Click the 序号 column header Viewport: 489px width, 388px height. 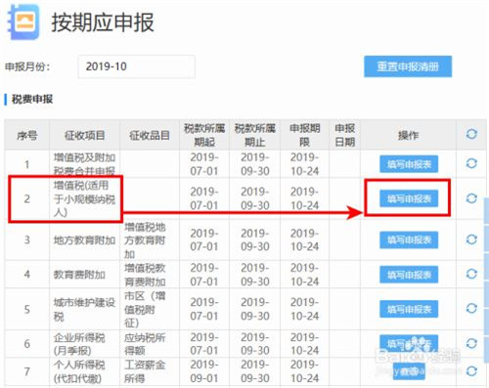pos(27,135)
